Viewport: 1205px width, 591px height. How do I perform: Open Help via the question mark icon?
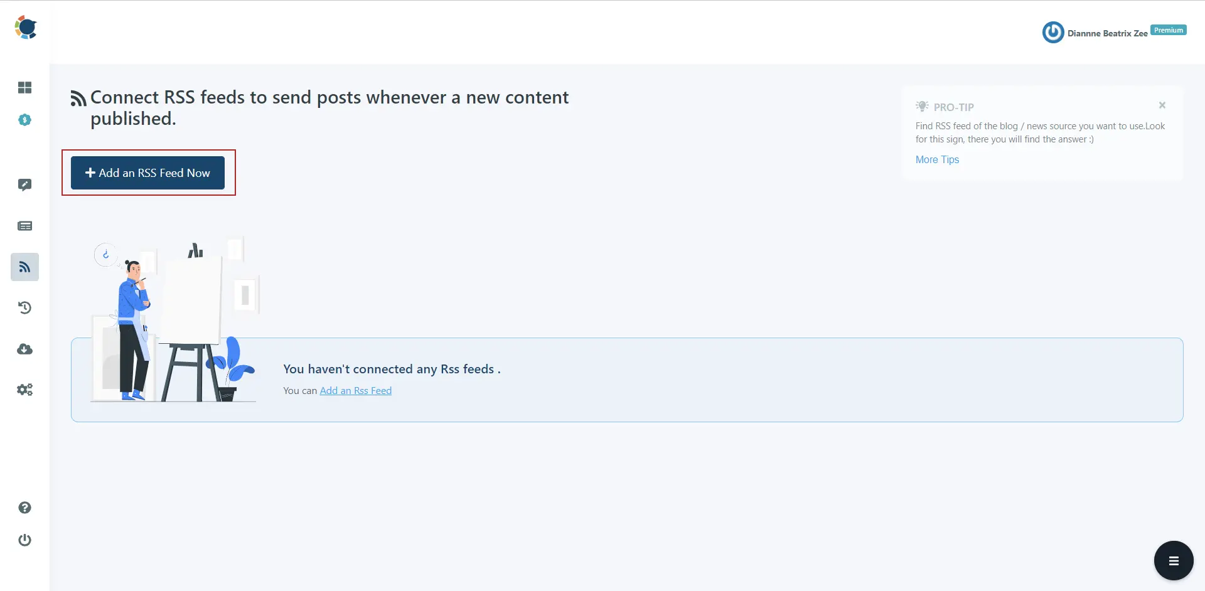[x=24, y=508]
